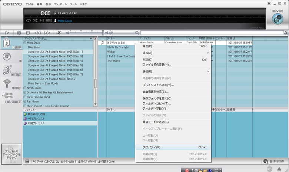Screen dimensions: 289x172
Task: Click the FORWARD music icon
Action: tap(278, 19)
